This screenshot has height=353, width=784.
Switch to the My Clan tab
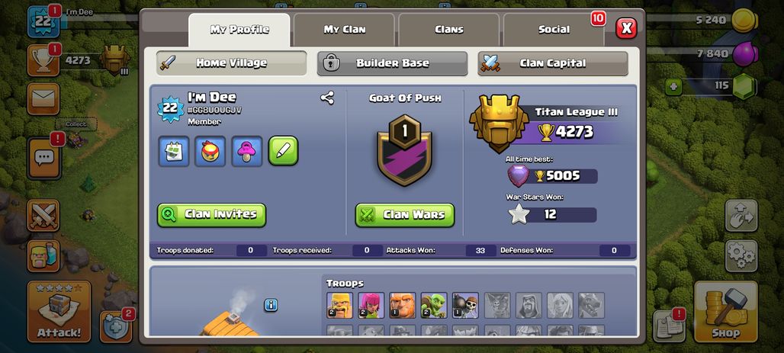pos(344,30)
